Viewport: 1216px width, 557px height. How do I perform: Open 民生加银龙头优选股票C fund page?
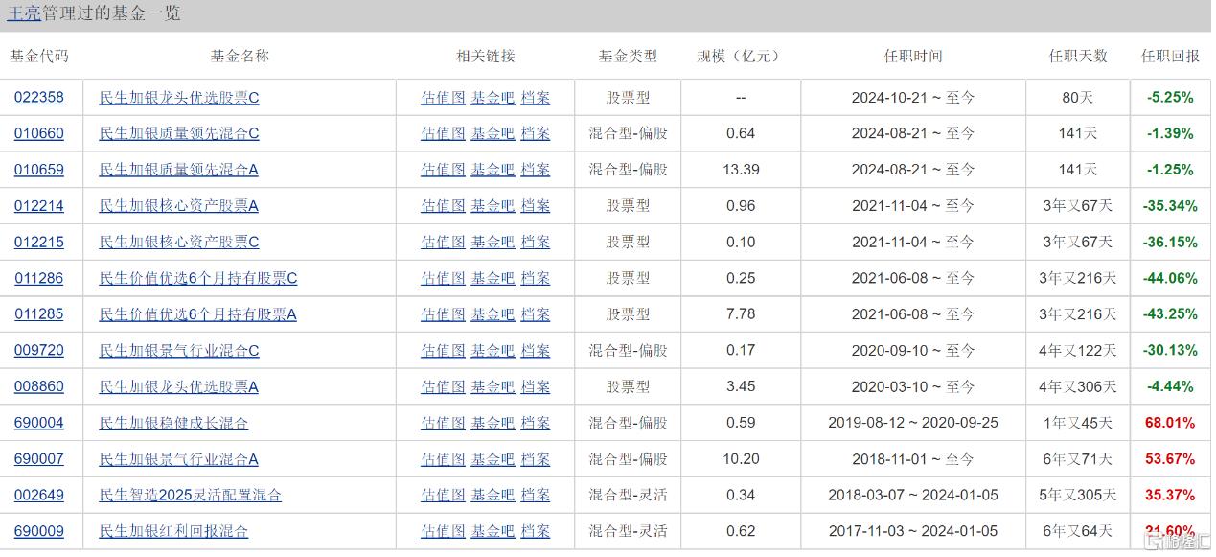[x=179, y=98]
